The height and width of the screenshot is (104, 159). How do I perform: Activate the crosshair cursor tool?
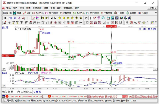[90, 18]
